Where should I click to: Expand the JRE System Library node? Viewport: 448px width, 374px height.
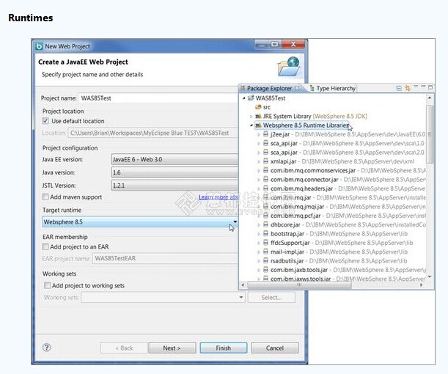click(x=251, y=117)
